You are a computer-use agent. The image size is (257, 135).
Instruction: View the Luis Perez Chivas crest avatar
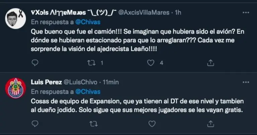pyautogui.click(x=15, y=88)
